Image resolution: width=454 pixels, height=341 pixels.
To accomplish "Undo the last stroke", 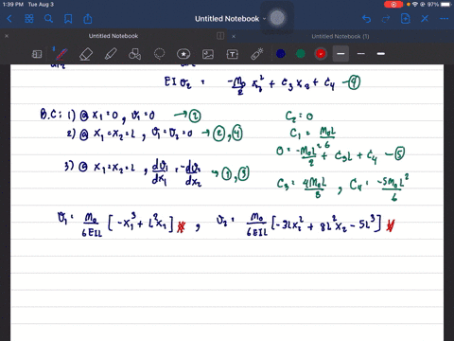I will coord(367,19).
